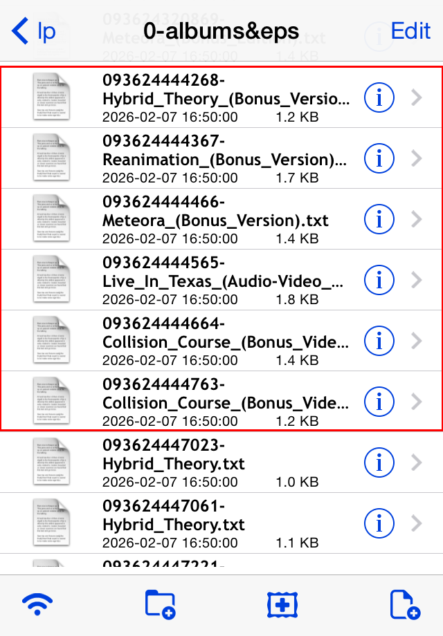Open chevron for Live_In_Texas row

pyautogui.click(x=417, y=280)
